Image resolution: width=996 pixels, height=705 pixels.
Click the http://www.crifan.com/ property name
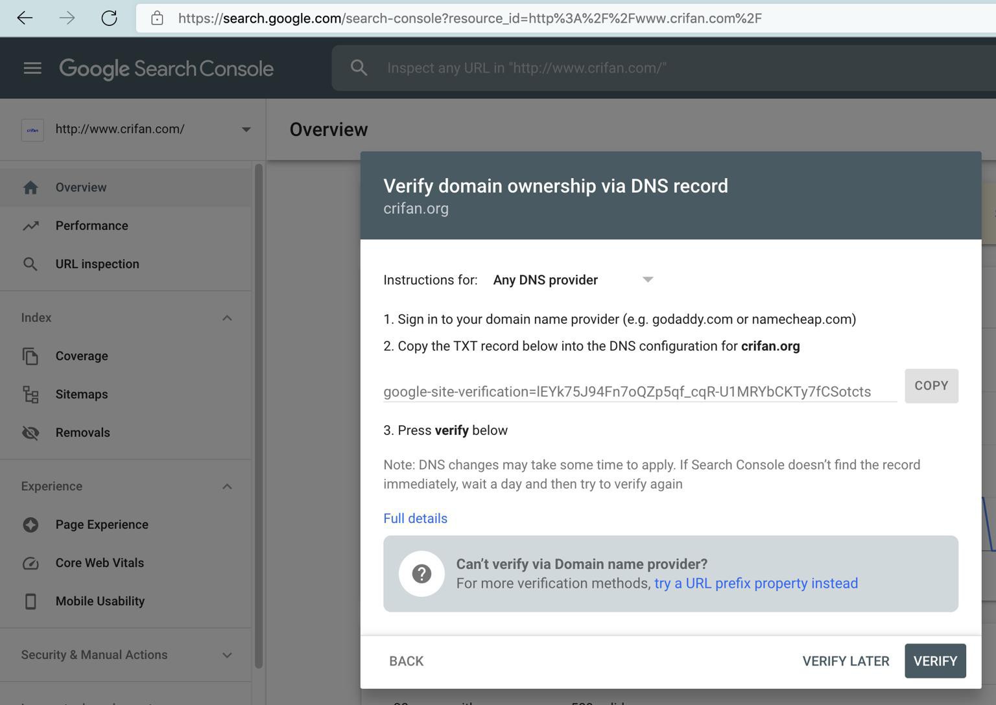(x=120, y=129)
